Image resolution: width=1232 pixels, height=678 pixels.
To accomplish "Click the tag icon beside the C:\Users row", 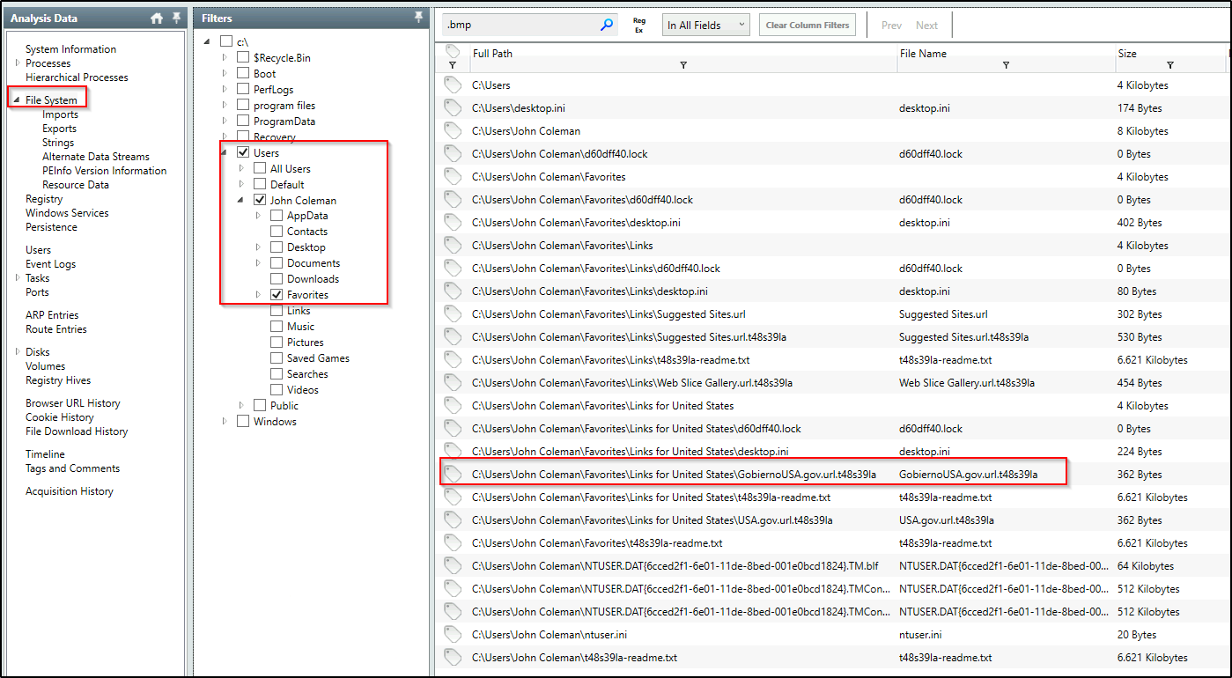I will coord(453,85).
